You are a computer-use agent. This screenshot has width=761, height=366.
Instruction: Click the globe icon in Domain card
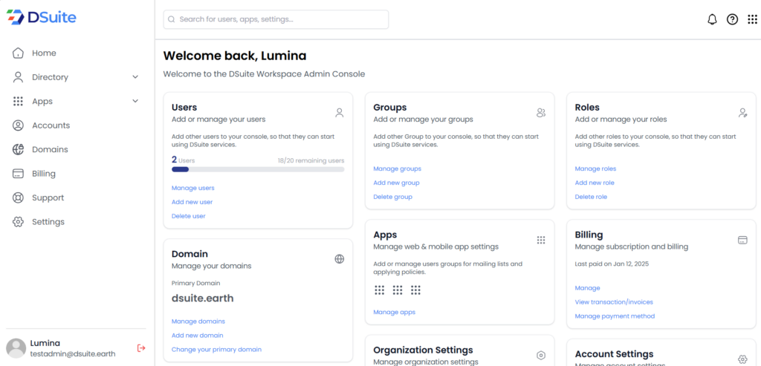[x=339, y=259]
